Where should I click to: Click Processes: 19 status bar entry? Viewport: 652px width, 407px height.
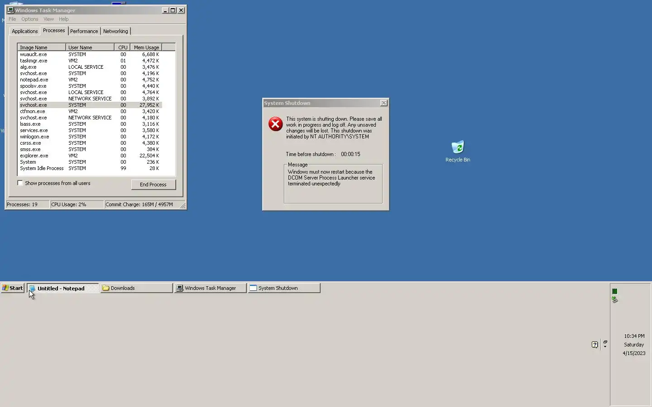28,204
